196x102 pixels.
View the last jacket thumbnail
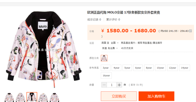click(x=54, y=97)
